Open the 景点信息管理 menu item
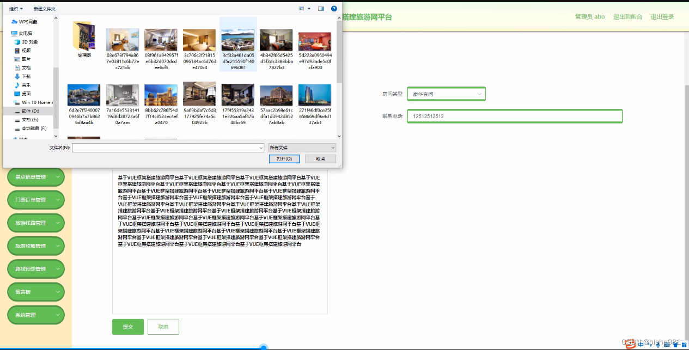 pos(35,176)
